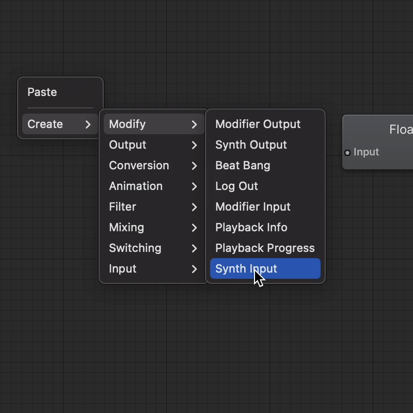Open the Create submenu
Image resolution: width=413 pixels, height=413 pixels.
[60, 124]
